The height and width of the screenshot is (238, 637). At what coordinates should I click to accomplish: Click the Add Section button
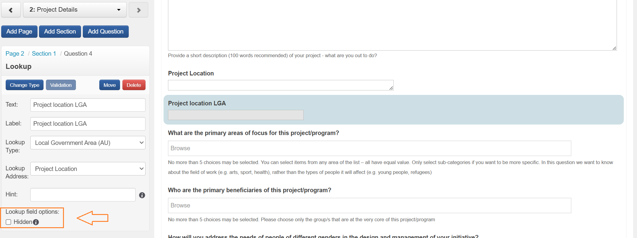pos(60,31)
